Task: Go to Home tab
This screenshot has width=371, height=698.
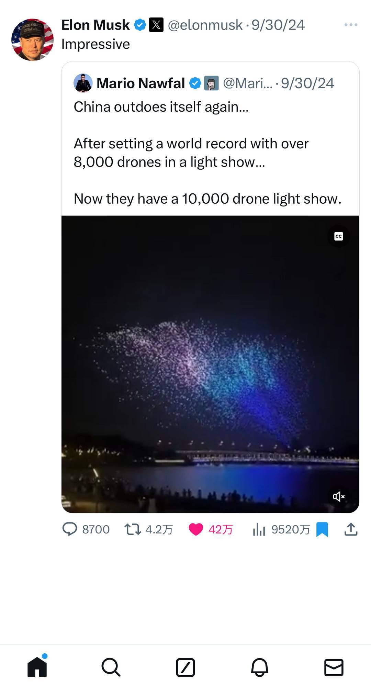Action: point(37,667)
